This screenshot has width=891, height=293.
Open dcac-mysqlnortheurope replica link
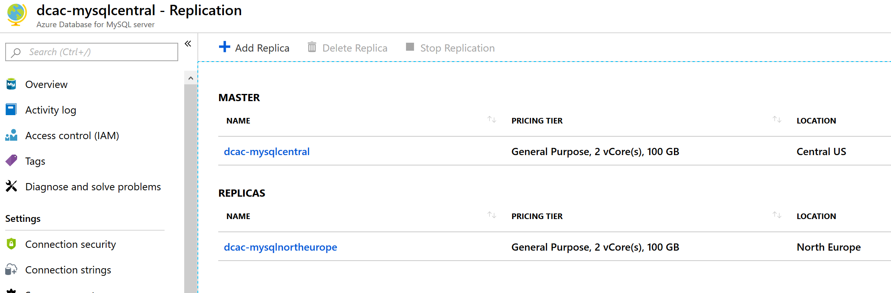(x=280, y=247)
